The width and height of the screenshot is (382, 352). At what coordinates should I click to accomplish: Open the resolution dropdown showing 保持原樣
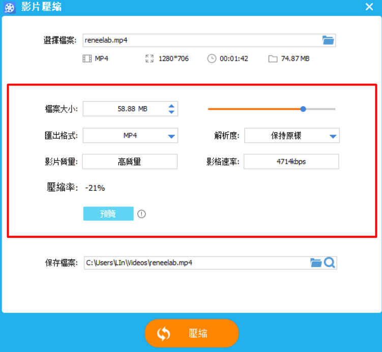[333, 136]
